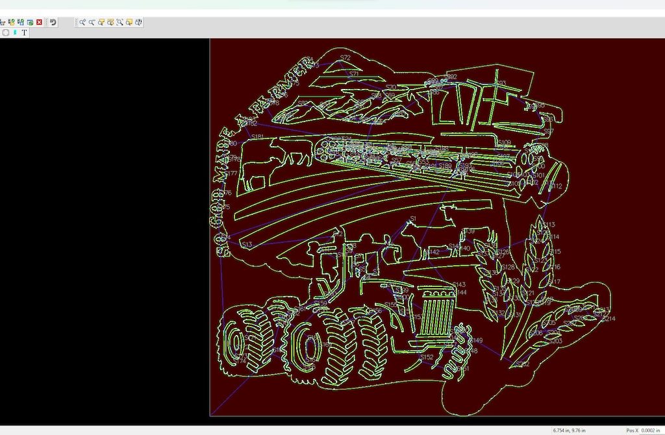Select the T text tool
Viewport: 665px width, 435px height.
(25, 32)
